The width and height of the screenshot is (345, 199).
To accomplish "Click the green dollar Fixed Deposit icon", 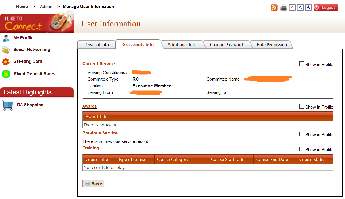I will (6, 74).
